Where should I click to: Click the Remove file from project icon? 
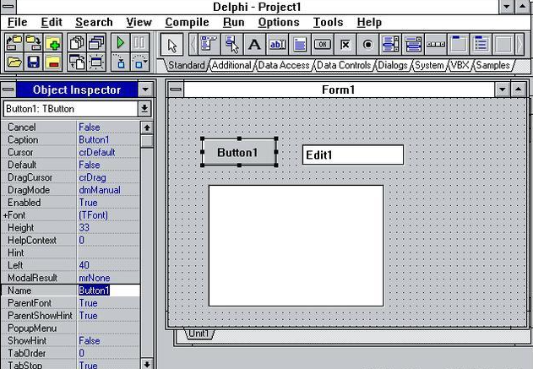(54, 62)
